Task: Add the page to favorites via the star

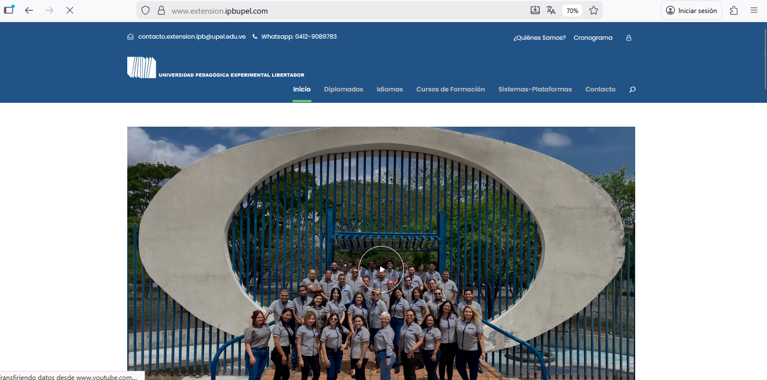Action: [593, 10]
